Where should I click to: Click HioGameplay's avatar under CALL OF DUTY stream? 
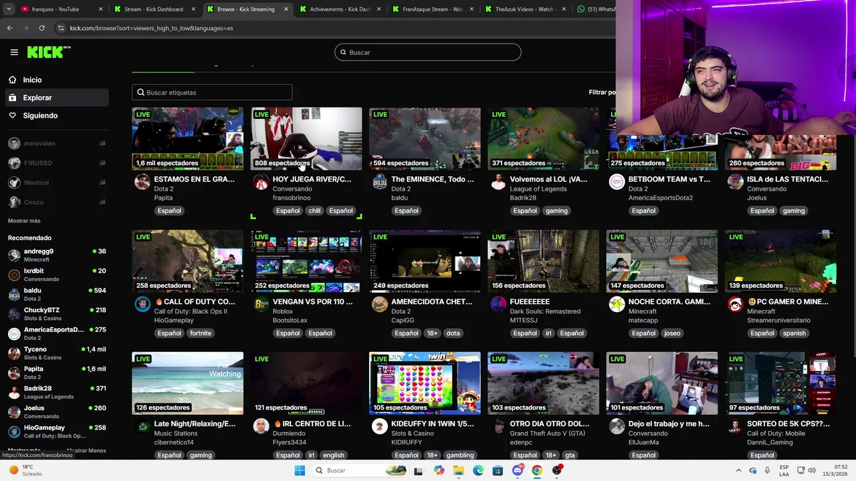[x=142, y=305]
